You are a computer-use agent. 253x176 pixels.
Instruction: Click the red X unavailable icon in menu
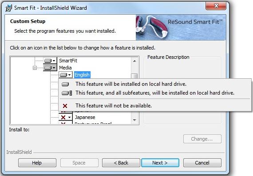(x=65, y=106)
